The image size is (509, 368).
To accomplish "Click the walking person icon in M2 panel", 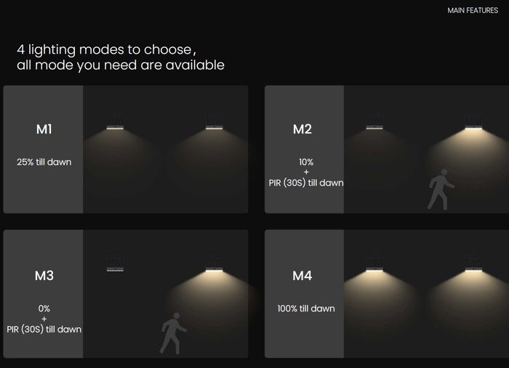I will pos(441,191).
